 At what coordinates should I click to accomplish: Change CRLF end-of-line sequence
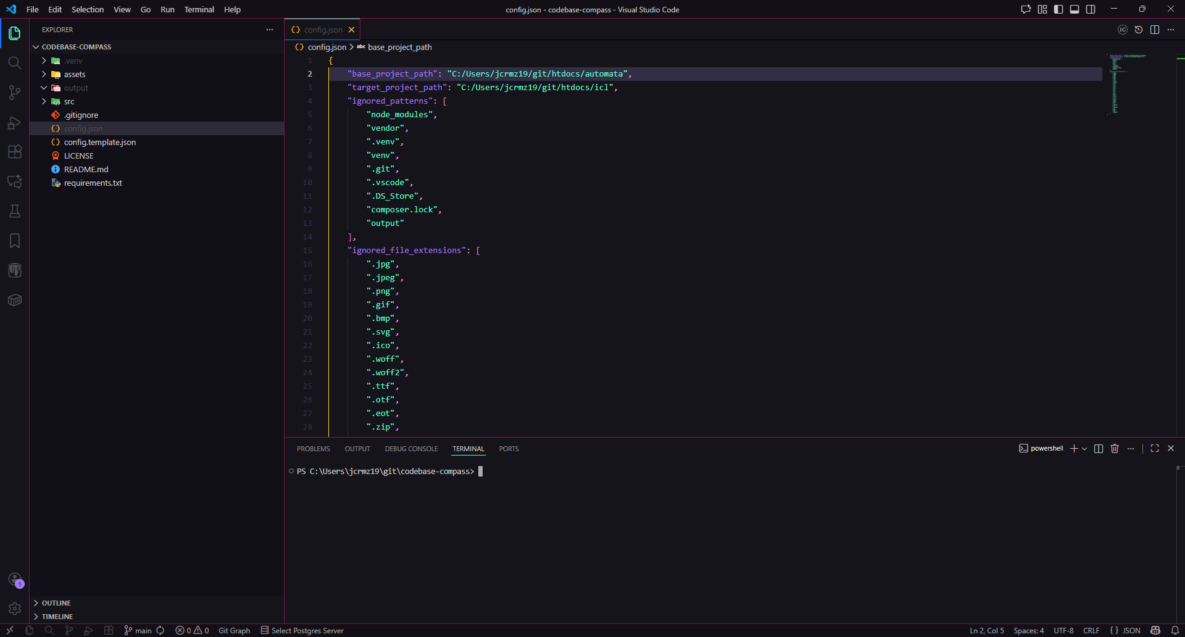(1091, 630)
